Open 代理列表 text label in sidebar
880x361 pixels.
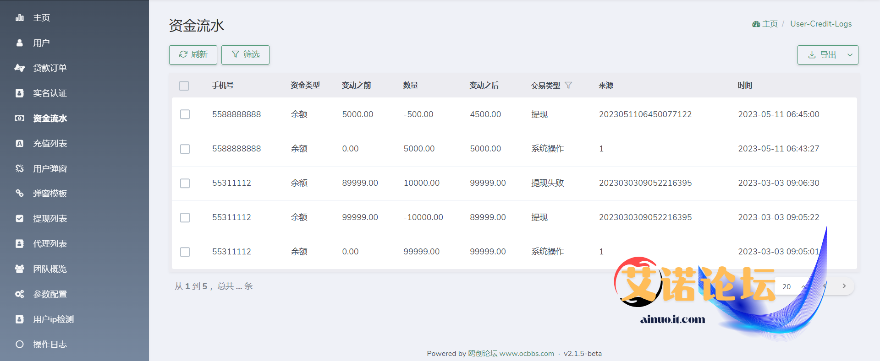click(50, 244)
